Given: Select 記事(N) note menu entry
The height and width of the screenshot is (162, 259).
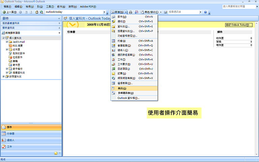Looking at the screenshot, I should (x=134, y=73).
